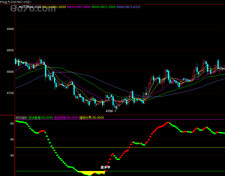Viewport: 225px width, 176px height.
Task: Click the 4750 price axis label
Action: 10,93
